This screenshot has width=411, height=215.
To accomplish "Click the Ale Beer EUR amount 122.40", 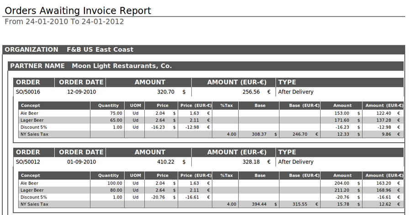I will 384,113.
